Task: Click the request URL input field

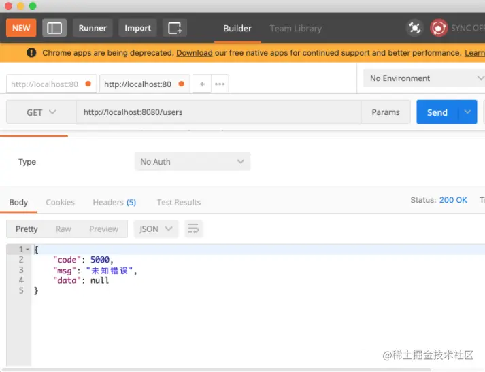Action: click(219, 112)
